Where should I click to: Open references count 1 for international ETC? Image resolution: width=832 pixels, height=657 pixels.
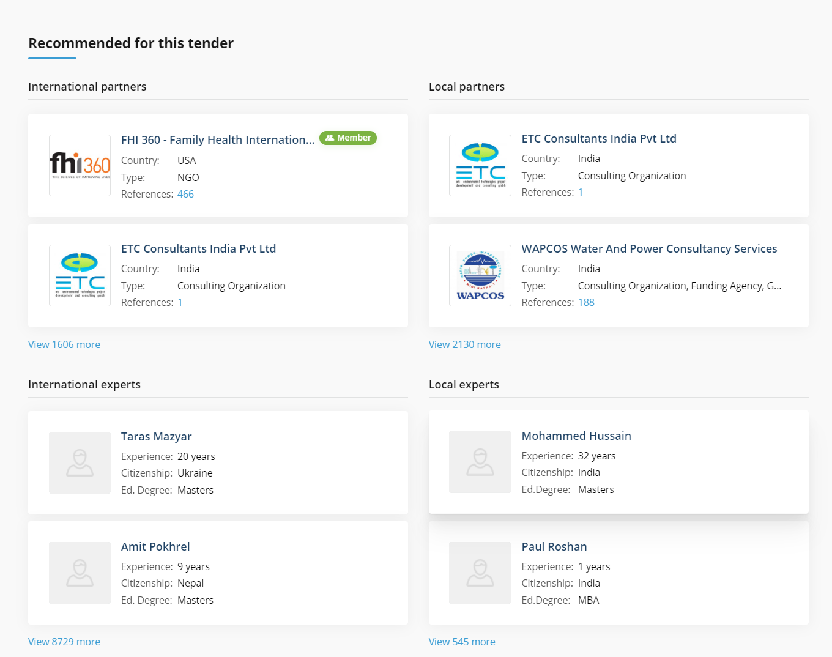(180, 302)
